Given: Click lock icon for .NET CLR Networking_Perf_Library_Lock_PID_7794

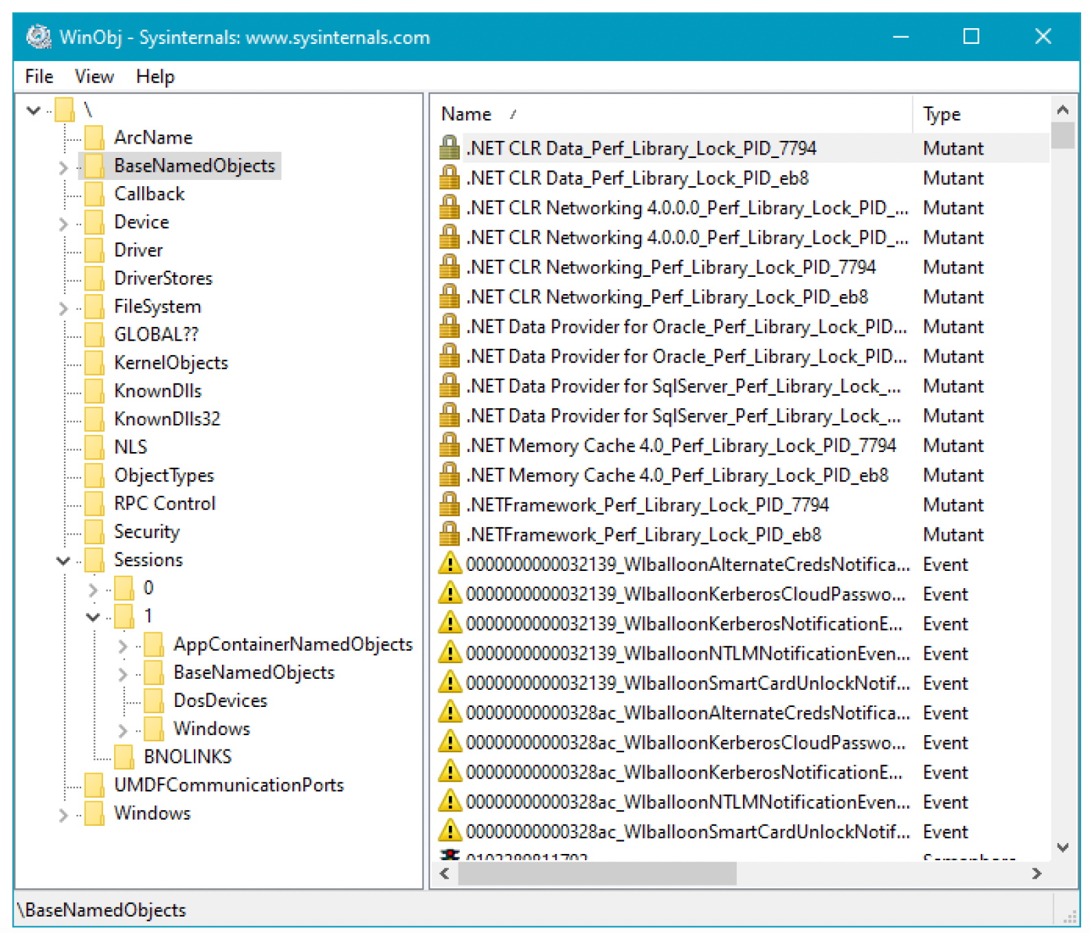Looking at the screenshot, I should tap(449, 267).
